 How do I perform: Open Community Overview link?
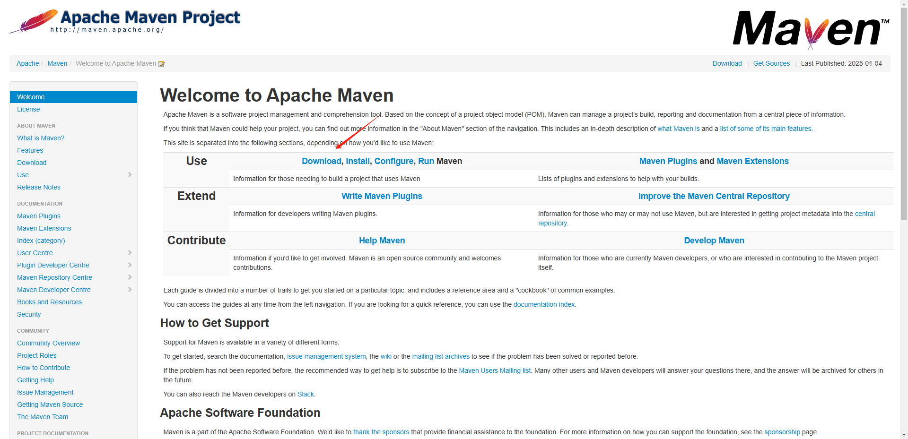click(49, 343)
